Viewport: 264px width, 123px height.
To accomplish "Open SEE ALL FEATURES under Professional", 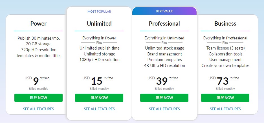I will click(x=164, y=109).
